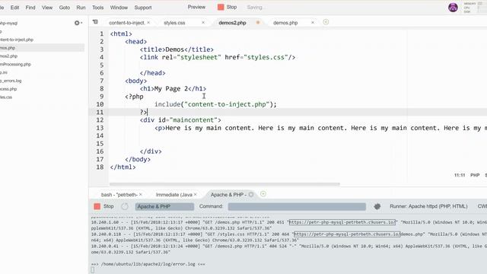487x274 pixels.
Task: Add a new console tab with plus icon
Action: 263,194
